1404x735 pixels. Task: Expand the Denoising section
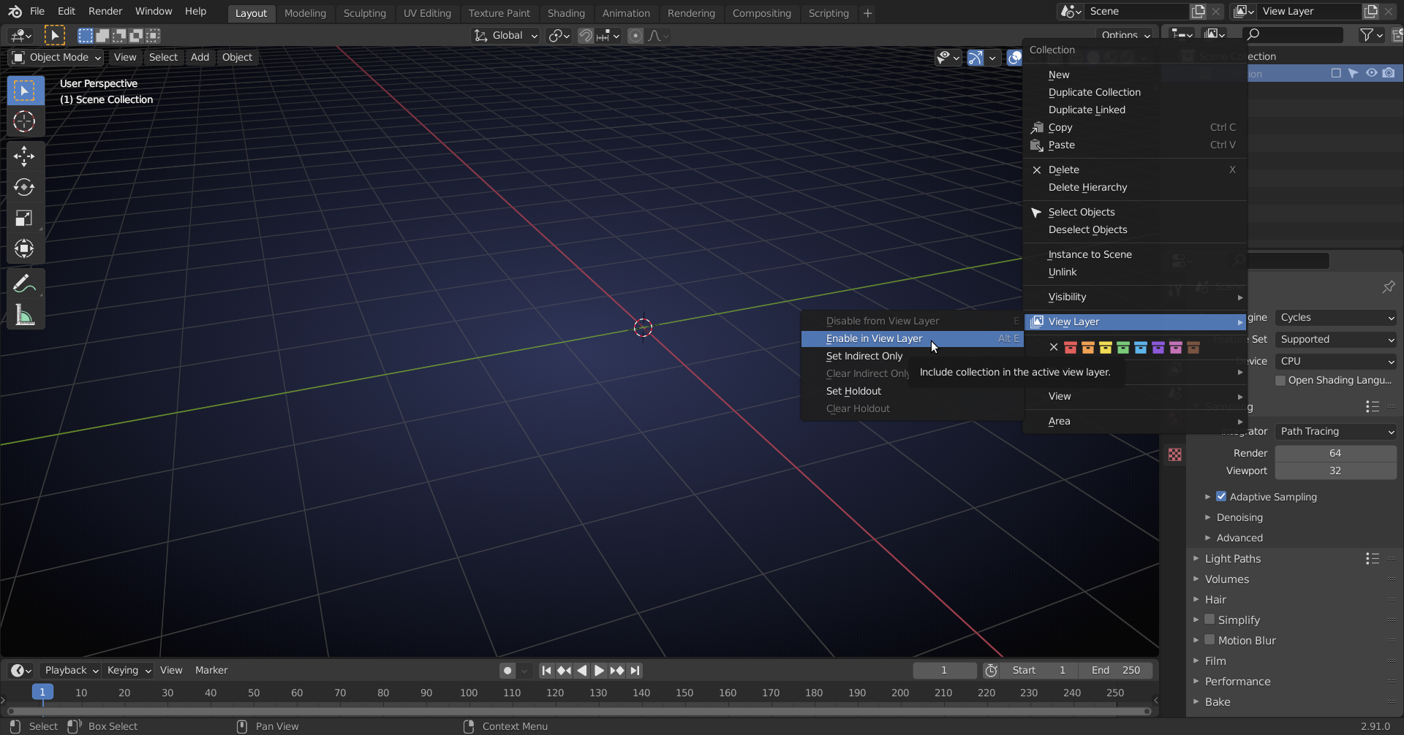[1239, 517]
